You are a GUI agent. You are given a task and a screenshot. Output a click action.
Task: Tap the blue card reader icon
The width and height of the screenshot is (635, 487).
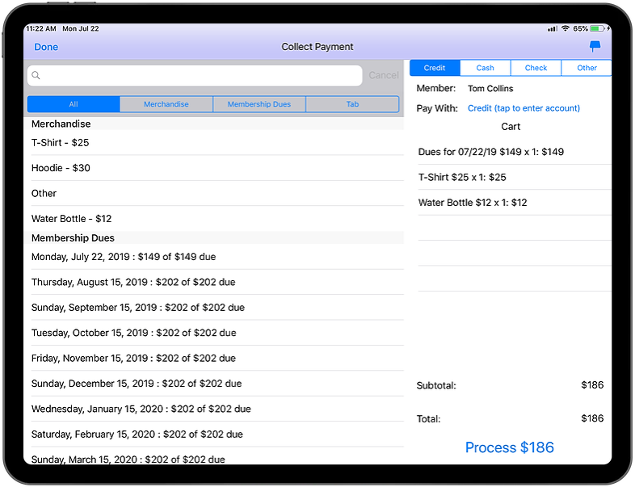pyautogui.click(x=595, y=47)
